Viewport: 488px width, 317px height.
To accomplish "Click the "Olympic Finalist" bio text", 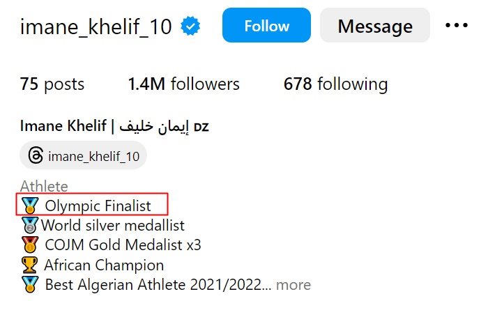I will tap(98, 206).
